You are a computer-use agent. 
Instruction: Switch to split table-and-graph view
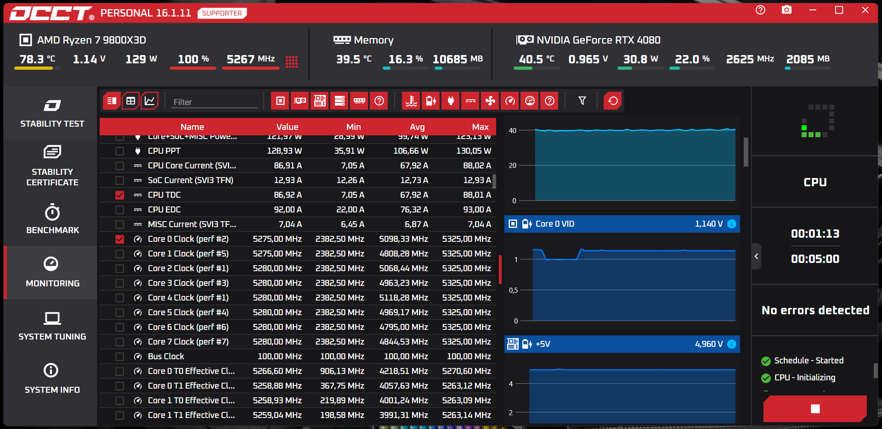click(x=112, y=101)
